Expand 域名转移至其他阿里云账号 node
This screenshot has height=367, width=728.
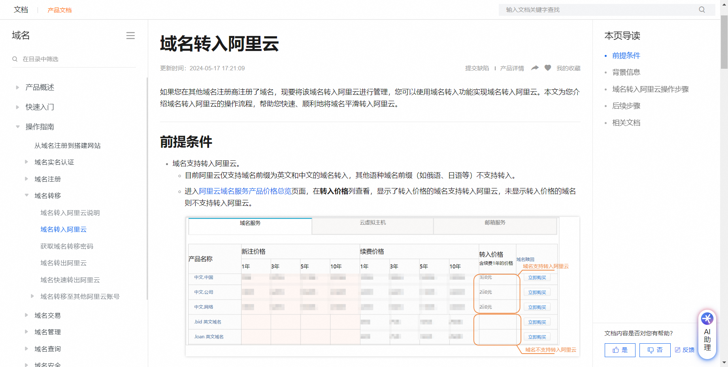(32, 296)
